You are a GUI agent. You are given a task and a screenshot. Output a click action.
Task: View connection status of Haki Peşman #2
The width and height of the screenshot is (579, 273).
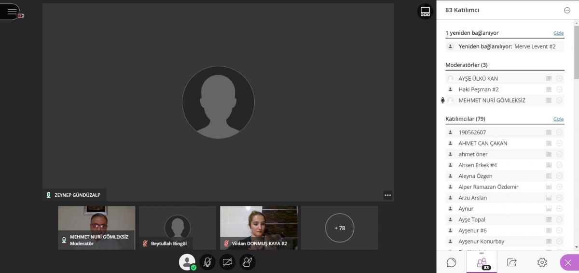[x=549, y=89]
